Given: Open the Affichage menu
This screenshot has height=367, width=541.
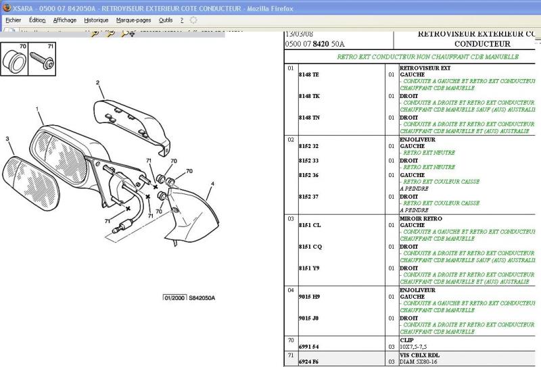Looking at the screenshot, I should pos(64,20).
